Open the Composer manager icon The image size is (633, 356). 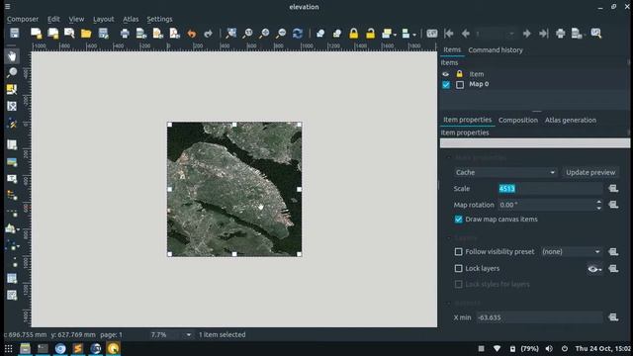click(x=69, y=33)
